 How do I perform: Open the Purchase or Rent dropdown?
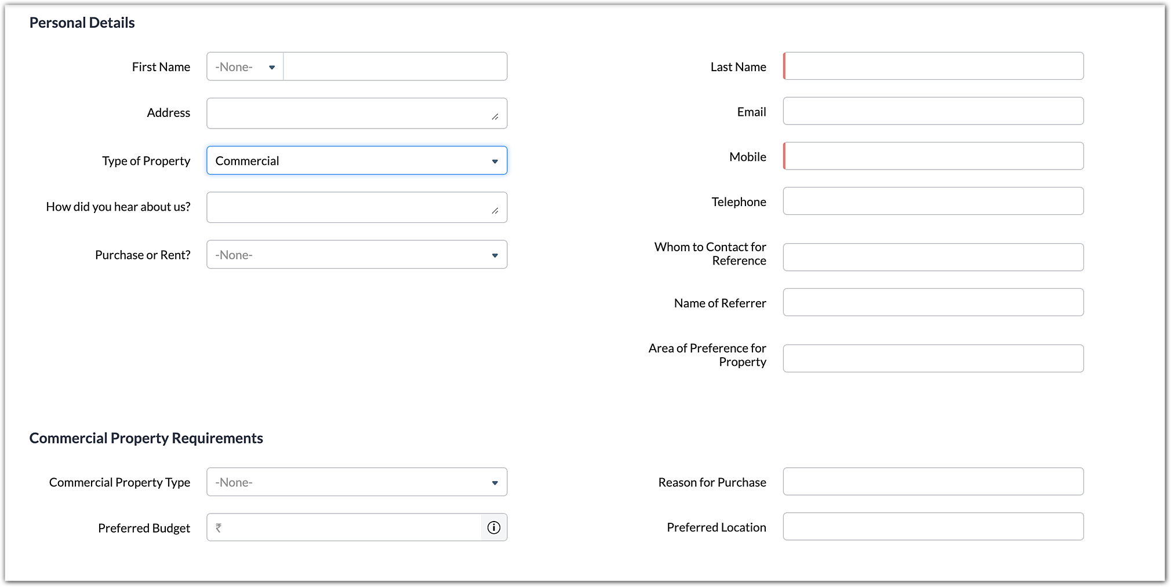(357, 255)
